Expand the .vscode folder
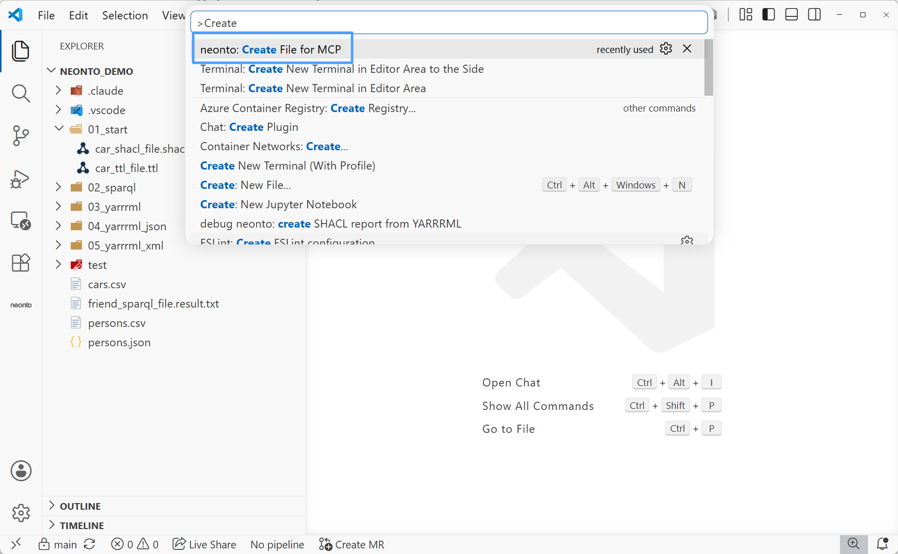Screen dimensions: 898x554 [x=58, y=110]
